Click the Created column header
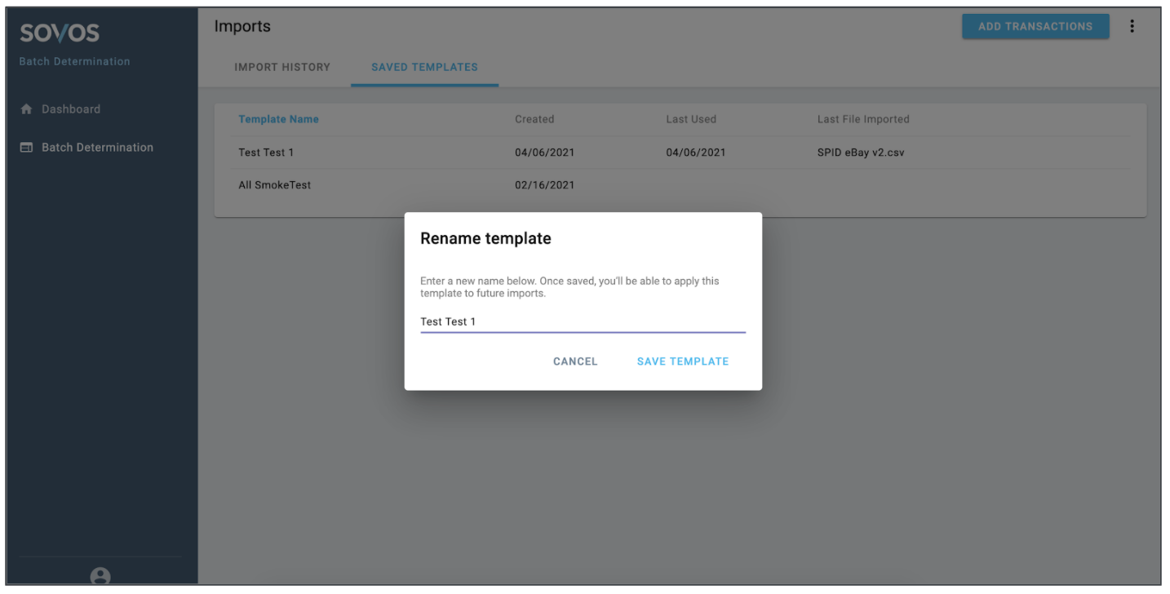1170x594 pixels. pos(534,119)
